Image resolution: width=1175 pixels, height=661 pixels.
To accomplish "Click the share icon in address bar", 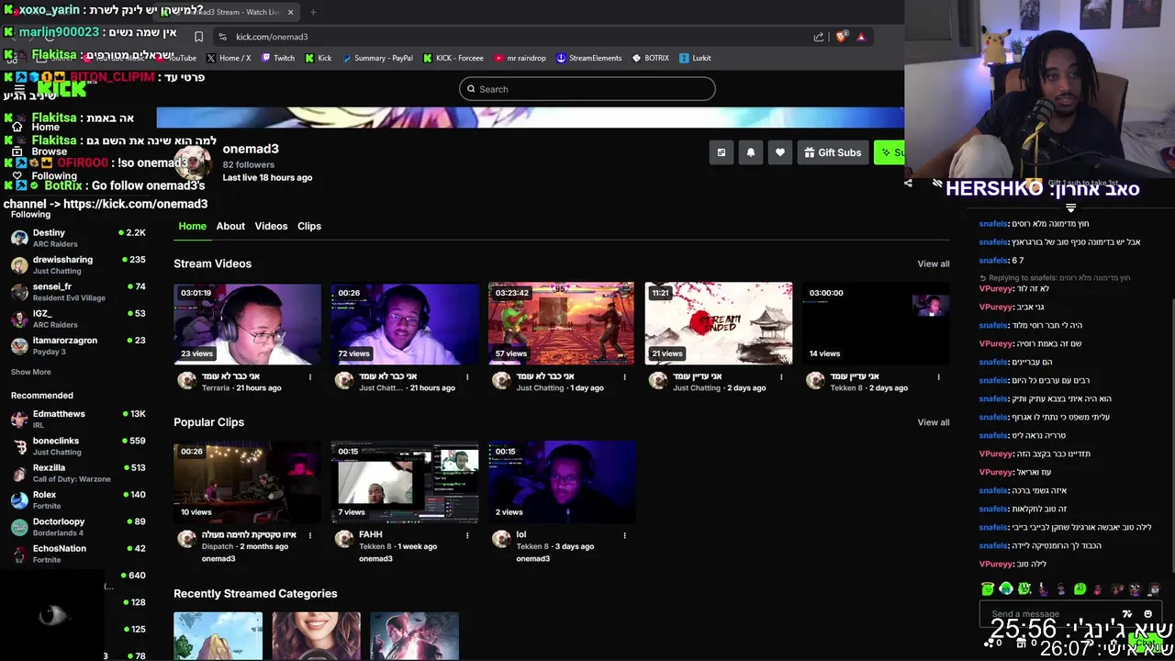I will point(819,37).
